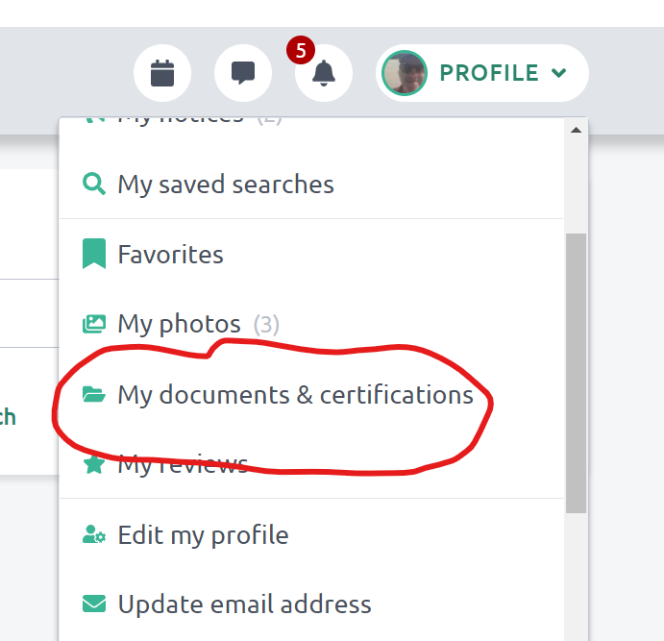Screen dimensions: 664x641
Task: Click the profile avatar picture
Action: (405, 73)
